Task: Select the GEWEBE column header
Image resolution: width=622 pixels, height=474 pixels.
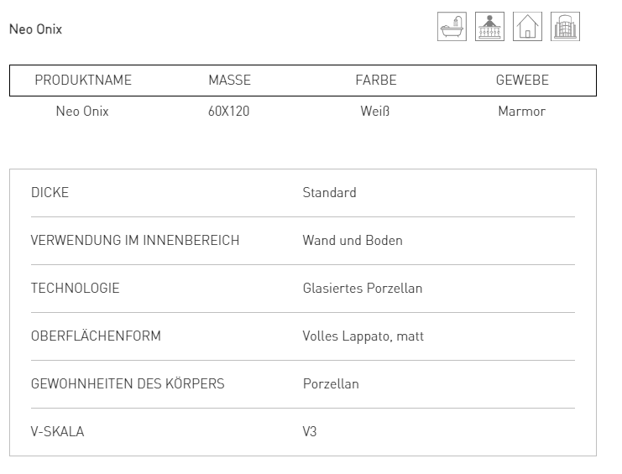Action: click(x=522, y=80)
